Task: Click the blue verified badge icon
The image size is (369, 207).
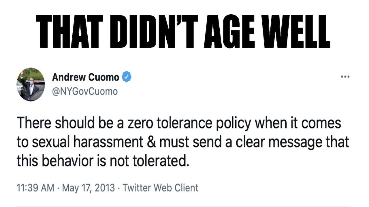Action: tap(127, 77)
